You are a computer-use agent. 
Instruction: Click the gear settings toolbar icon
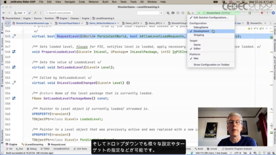click(168, 13)
